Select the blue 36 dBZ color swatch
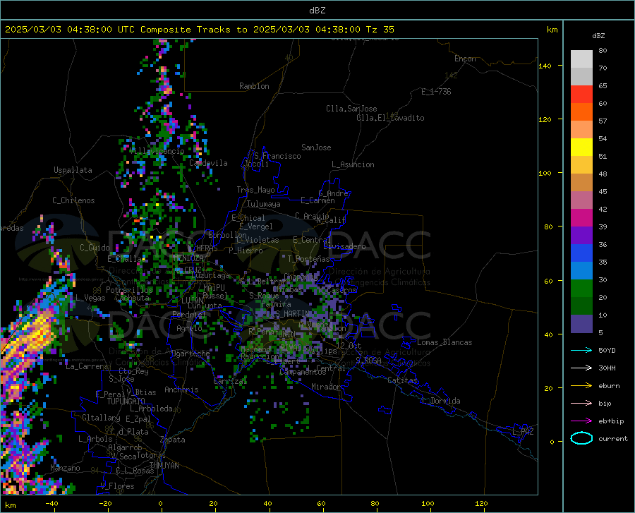The image size is (635, 513). [x=581, y=253]
